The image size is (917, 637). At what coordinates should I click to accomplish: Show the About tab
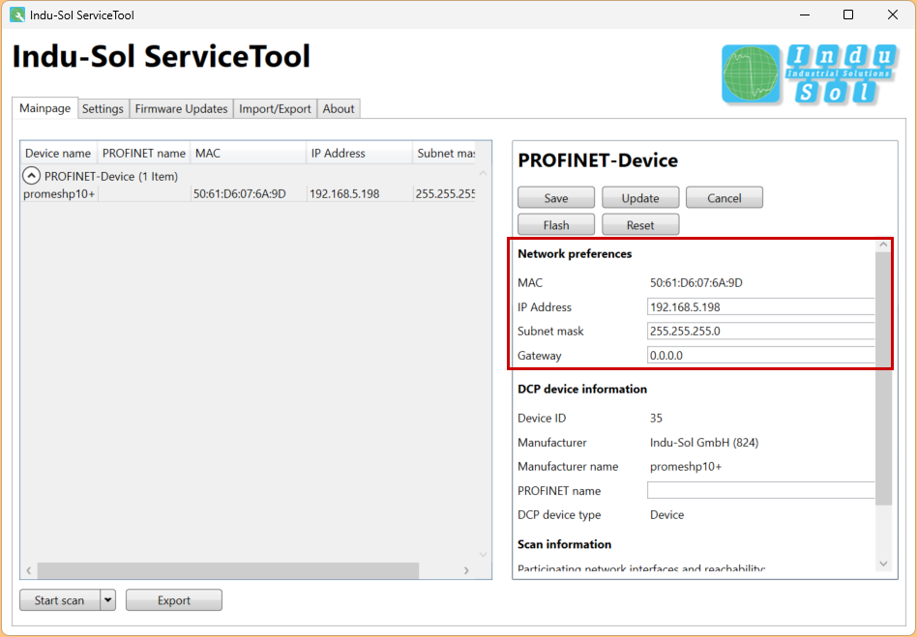[339, 108]
